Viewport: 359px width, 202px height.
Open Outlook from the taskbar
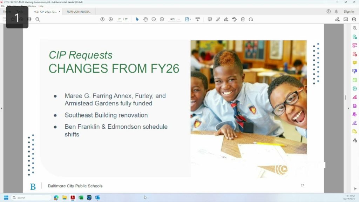[x=97, y=197]
